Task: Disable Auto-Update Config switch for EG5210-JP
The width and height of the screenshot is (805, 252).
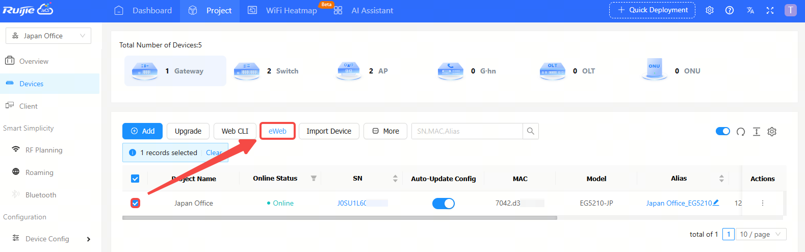Action: tap(443, 204)
